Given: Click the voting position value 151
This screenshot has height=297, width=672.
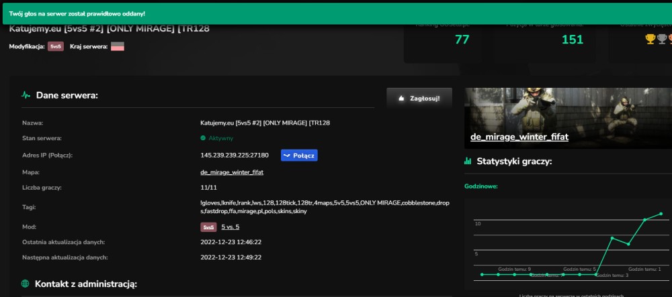Looking at the screenshot, I should [572, 40].
